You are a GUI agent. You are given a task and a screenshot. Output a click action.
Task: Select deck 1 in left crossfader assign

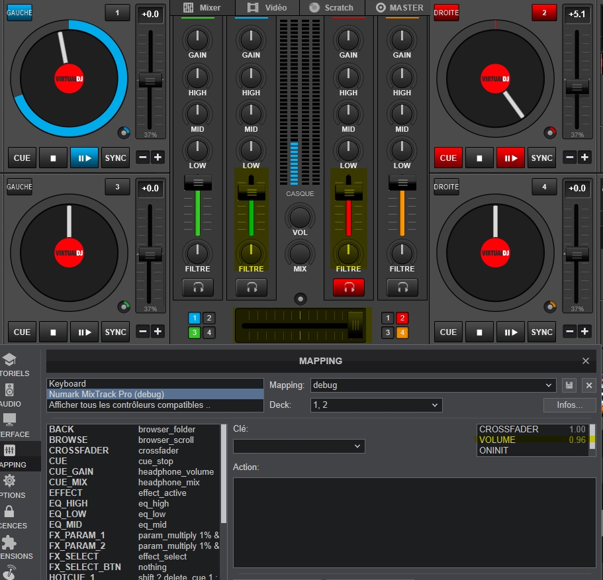[x=195, y=318]
